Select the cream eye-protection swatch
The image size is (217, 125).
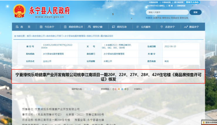click(x=92, y=89)
